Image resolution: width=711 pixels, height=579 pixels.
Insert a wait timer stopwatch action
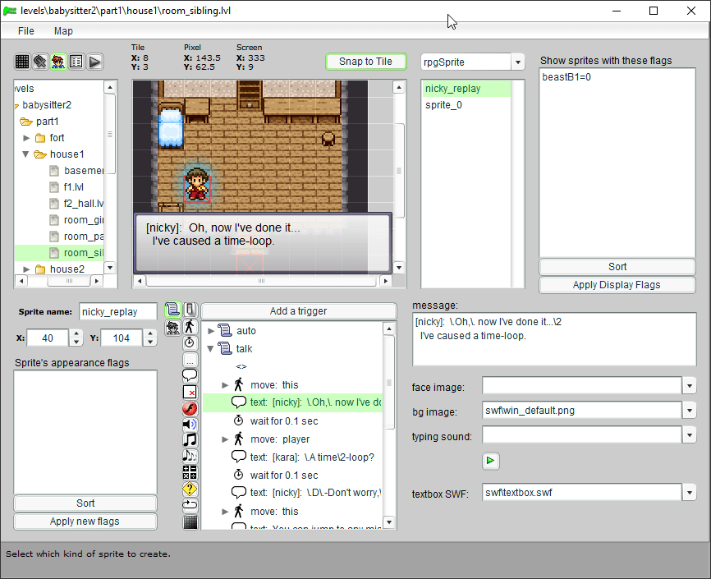tap(190, 342)
